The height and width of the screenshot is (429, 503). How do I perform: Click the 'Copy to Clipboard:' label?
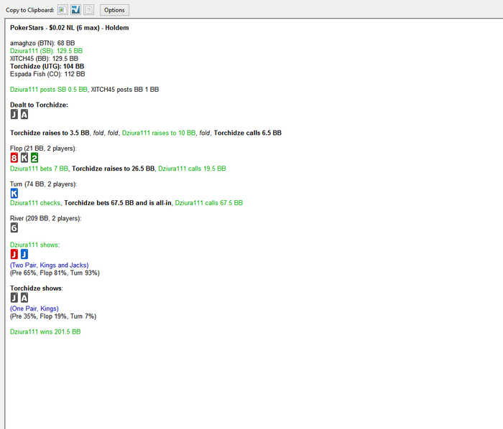tap(30, 10)
